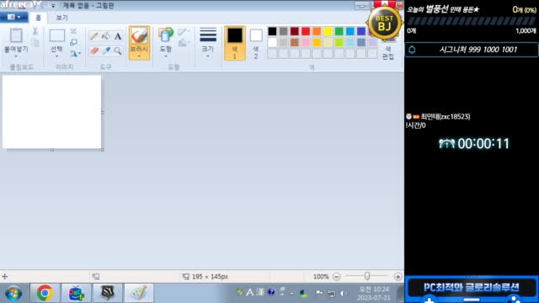Choose the Text tool A icon
539x303 pixels.
118,36
